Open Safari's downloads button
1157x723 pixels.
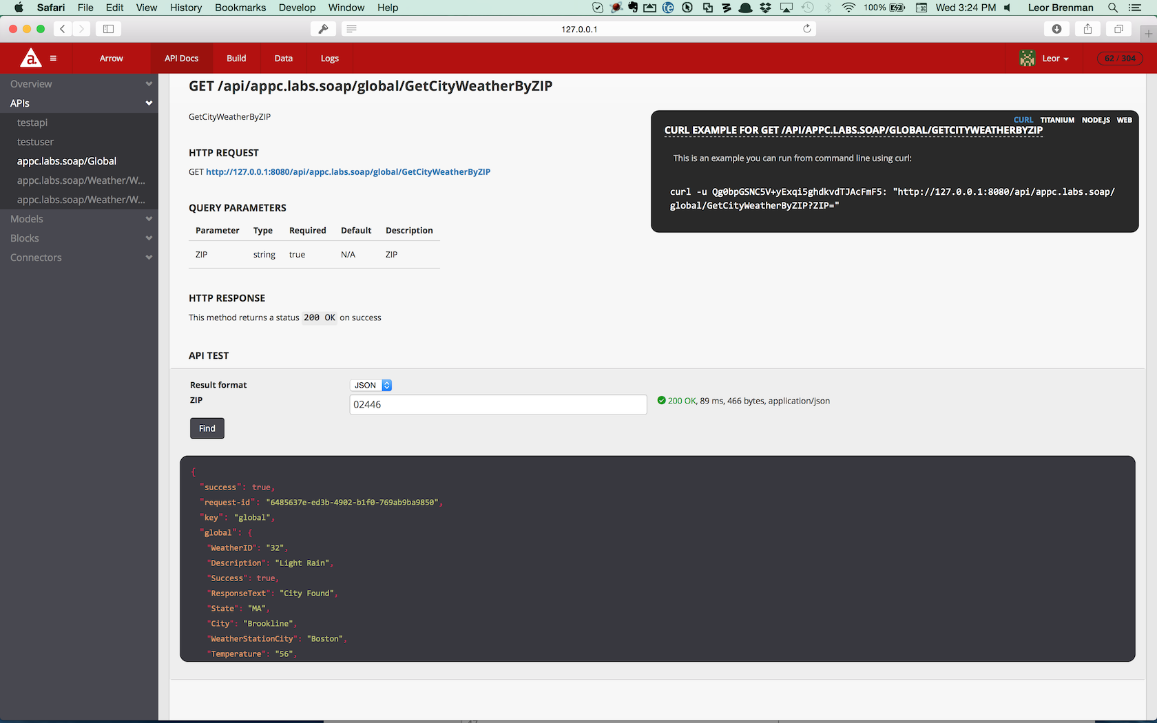tap(1056, 29)
